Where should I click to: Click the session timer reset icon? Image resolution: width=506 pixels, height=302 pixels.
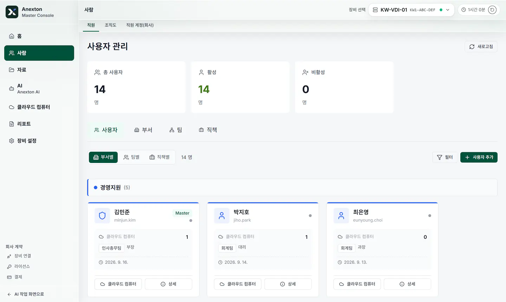tap(492, 10)
